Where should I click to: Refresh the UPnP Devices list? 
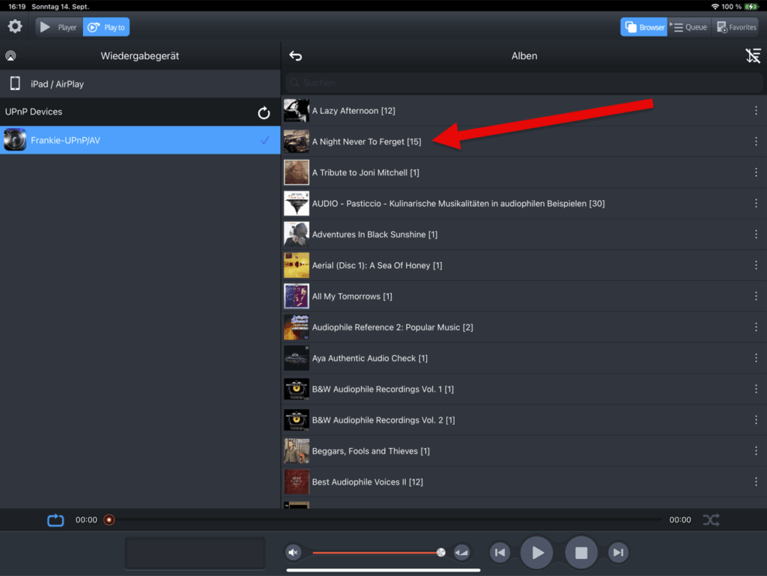click(x=264, y=112)
